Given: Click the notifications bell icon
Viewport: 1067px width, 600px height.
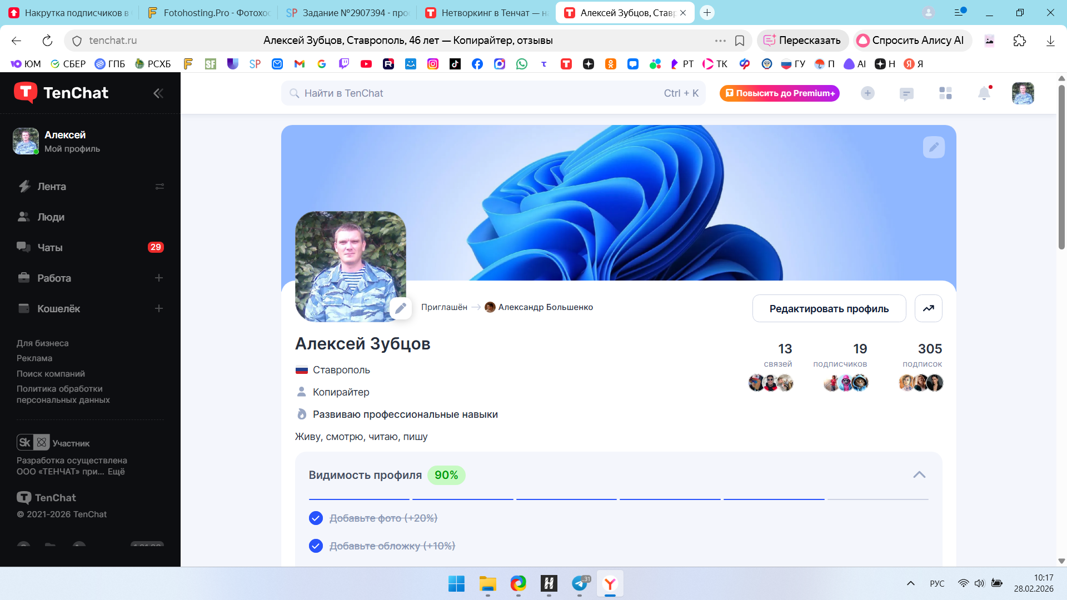Looking at the screenshot, I should [984, 93].
